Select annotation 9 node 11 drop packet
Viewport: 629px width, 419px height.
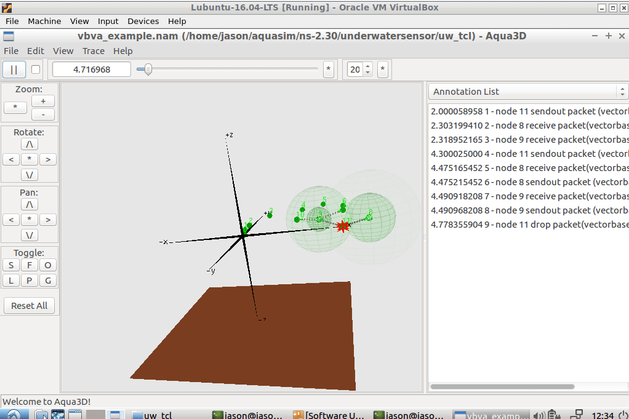pos(529,225)
